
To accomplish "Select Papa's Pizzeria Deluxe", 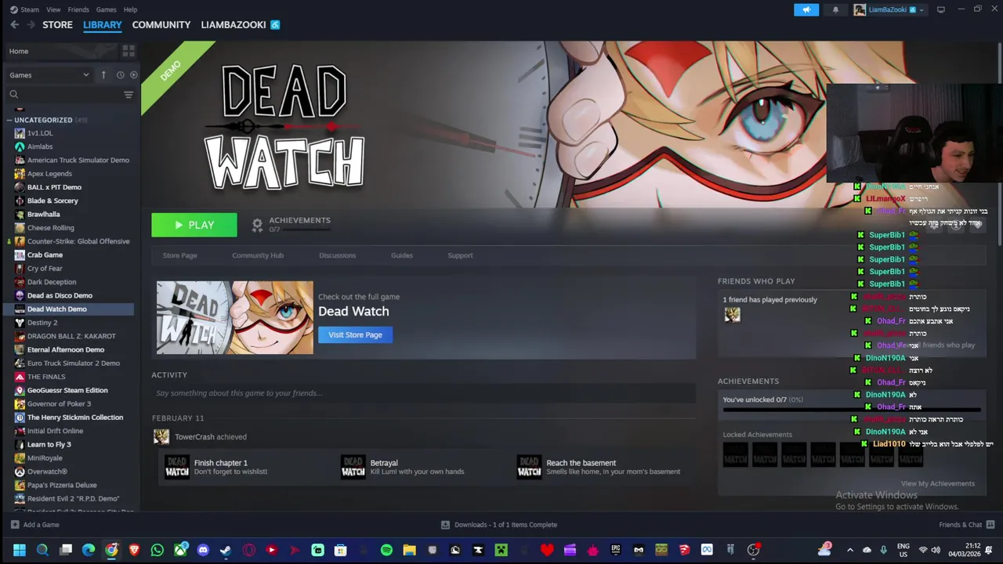I will point(62,485).
